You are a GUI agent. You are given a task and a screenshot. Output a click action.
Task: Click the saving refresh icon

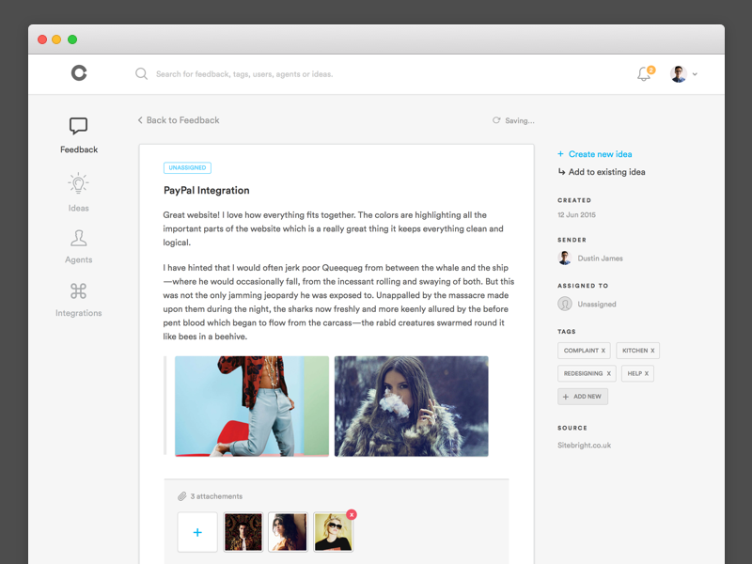point(496,120)
